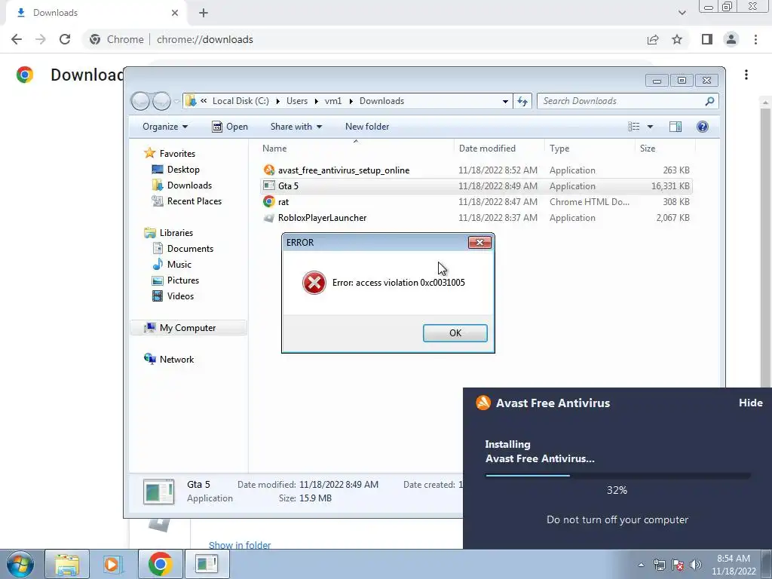Click the Avast logo in install popup
The height and width of the screenshot is (579, 772).
(x=483, y=403)
